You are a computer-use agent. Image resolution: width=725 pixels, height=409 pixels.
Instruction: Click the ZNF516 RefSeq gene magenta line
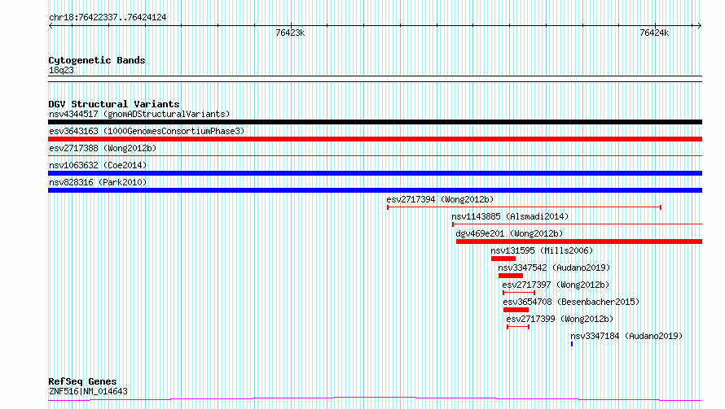[375, 399]
